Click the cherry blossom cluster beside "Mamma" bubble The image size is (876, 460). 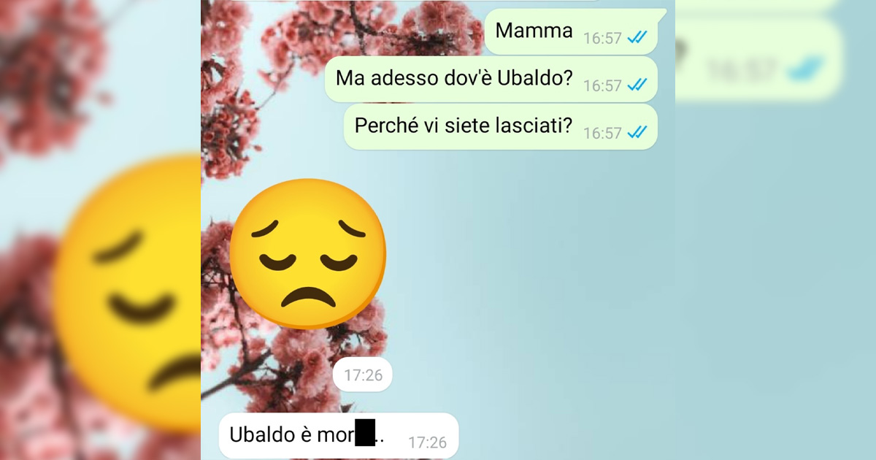pyautogui.click(x=438, y=29)
